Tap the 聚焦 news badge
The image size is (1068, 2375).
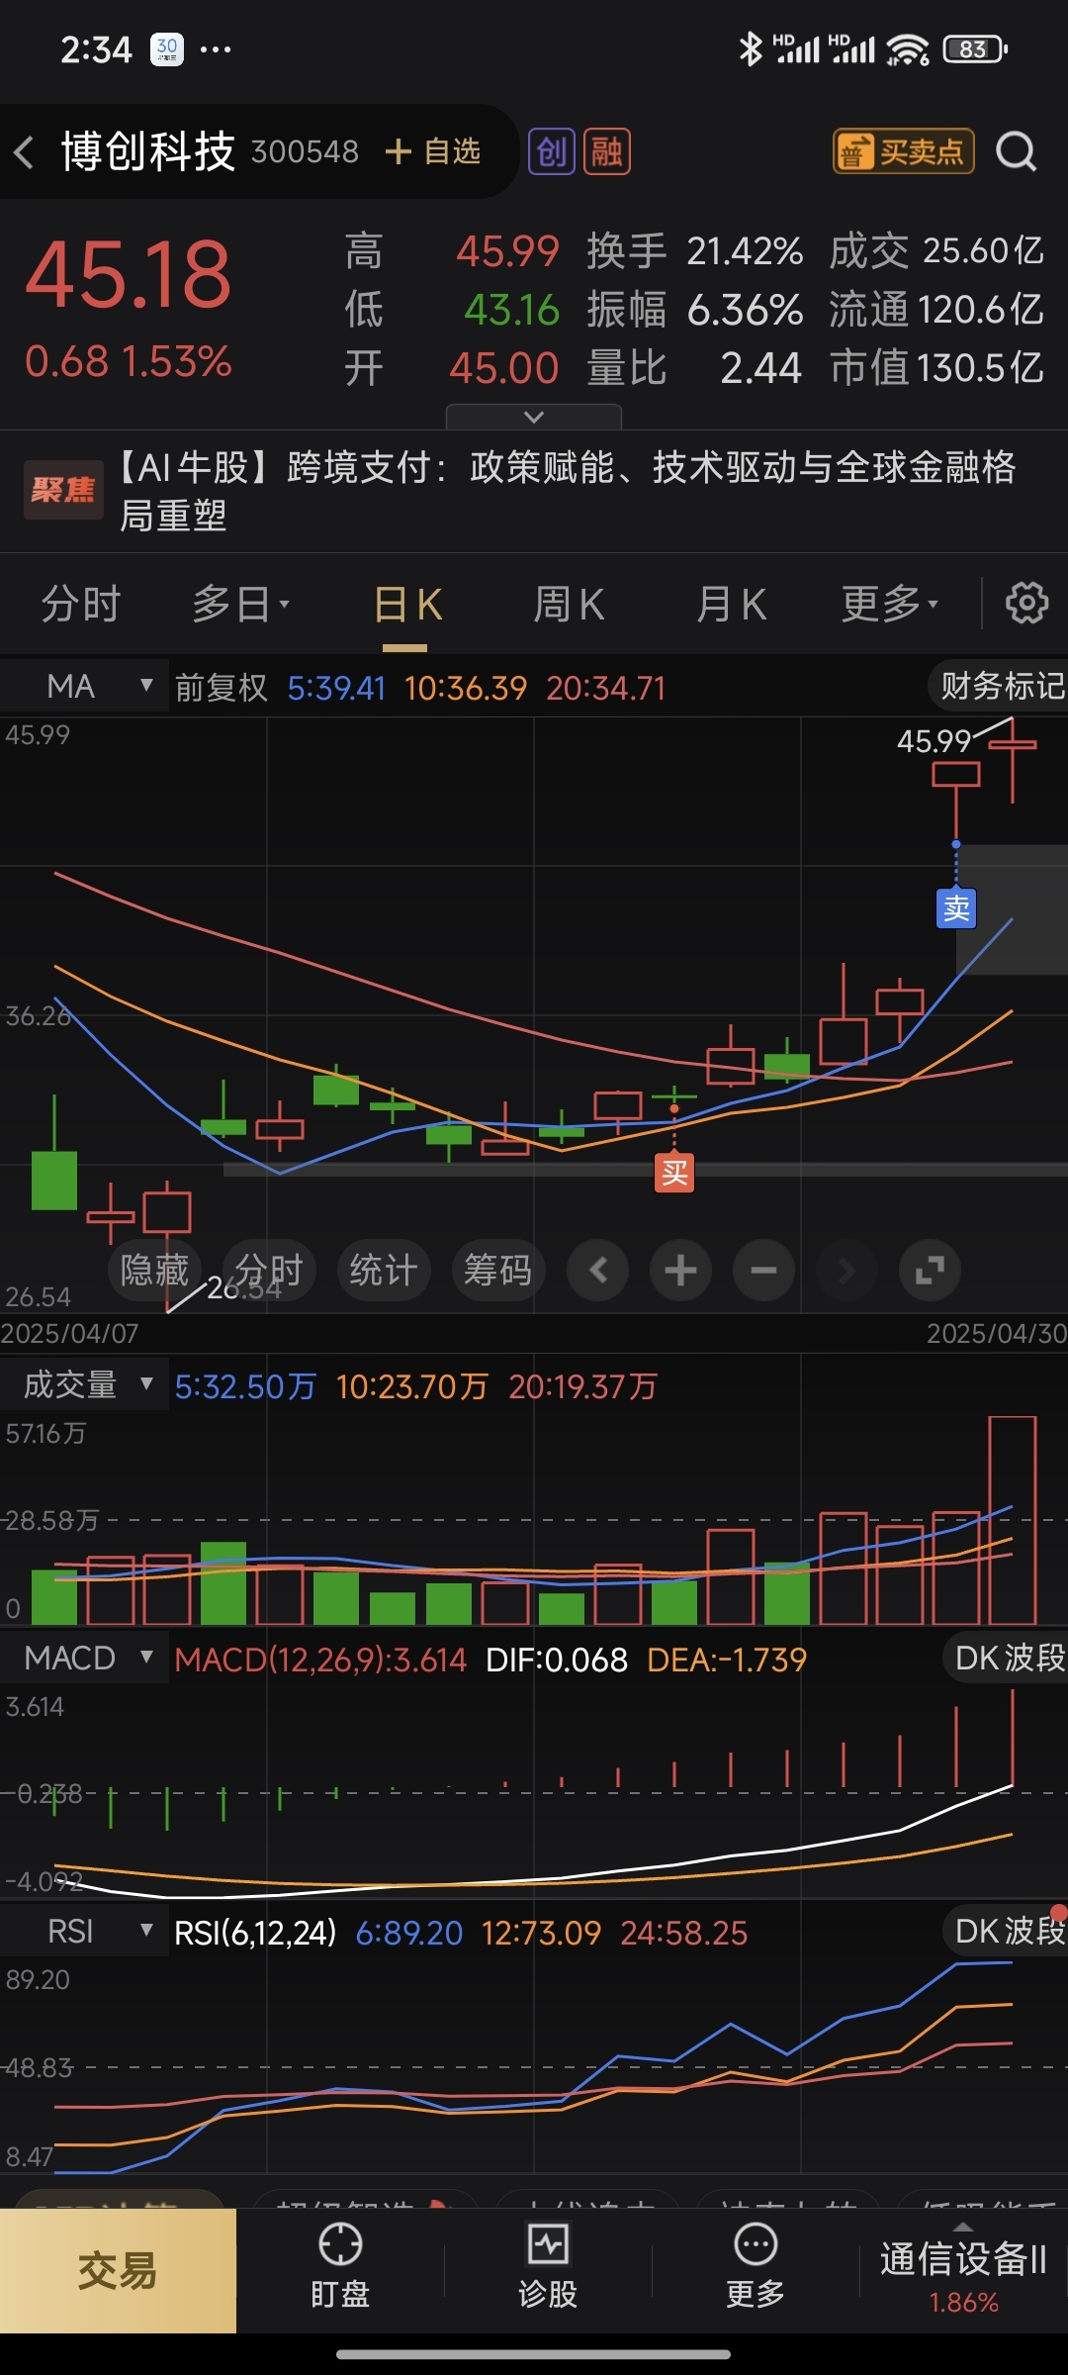coord(63,490)
